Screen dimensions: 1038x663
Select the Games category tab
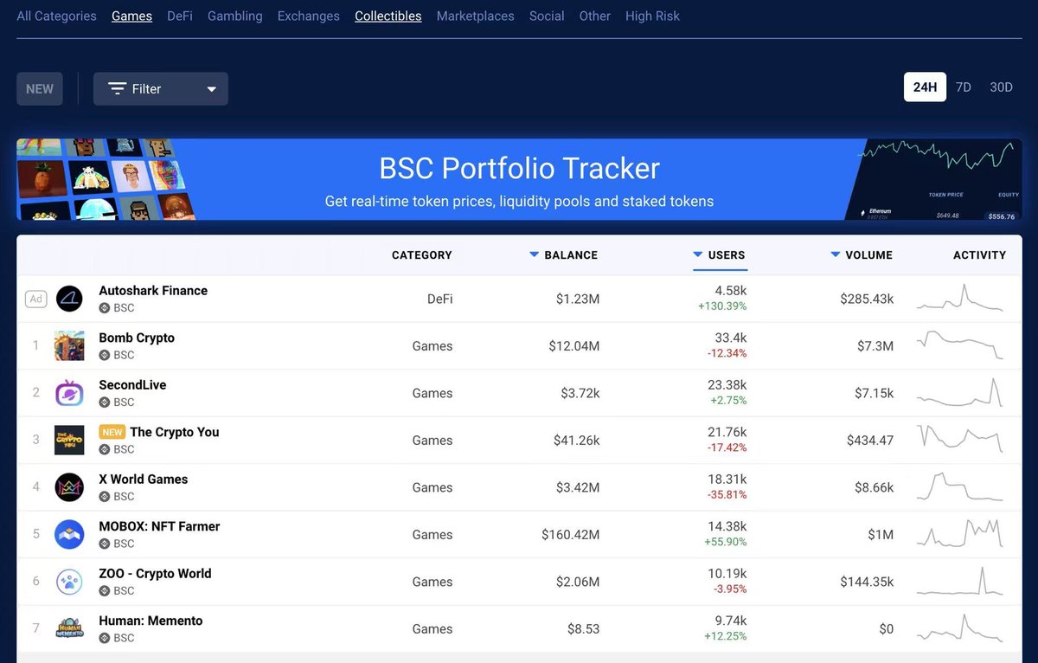[131, 16]
